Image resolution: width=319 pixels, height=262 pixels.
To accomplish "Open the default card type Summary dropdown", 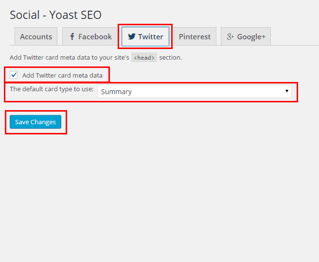I will [195, 91].
